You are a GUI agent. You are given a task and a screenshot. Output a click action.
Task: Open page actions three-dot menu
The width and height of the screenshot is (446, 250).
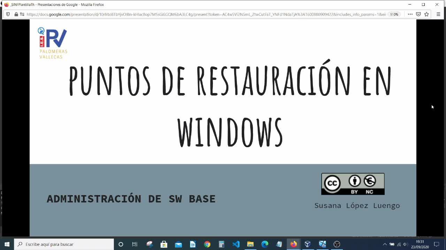pos(410,14)
